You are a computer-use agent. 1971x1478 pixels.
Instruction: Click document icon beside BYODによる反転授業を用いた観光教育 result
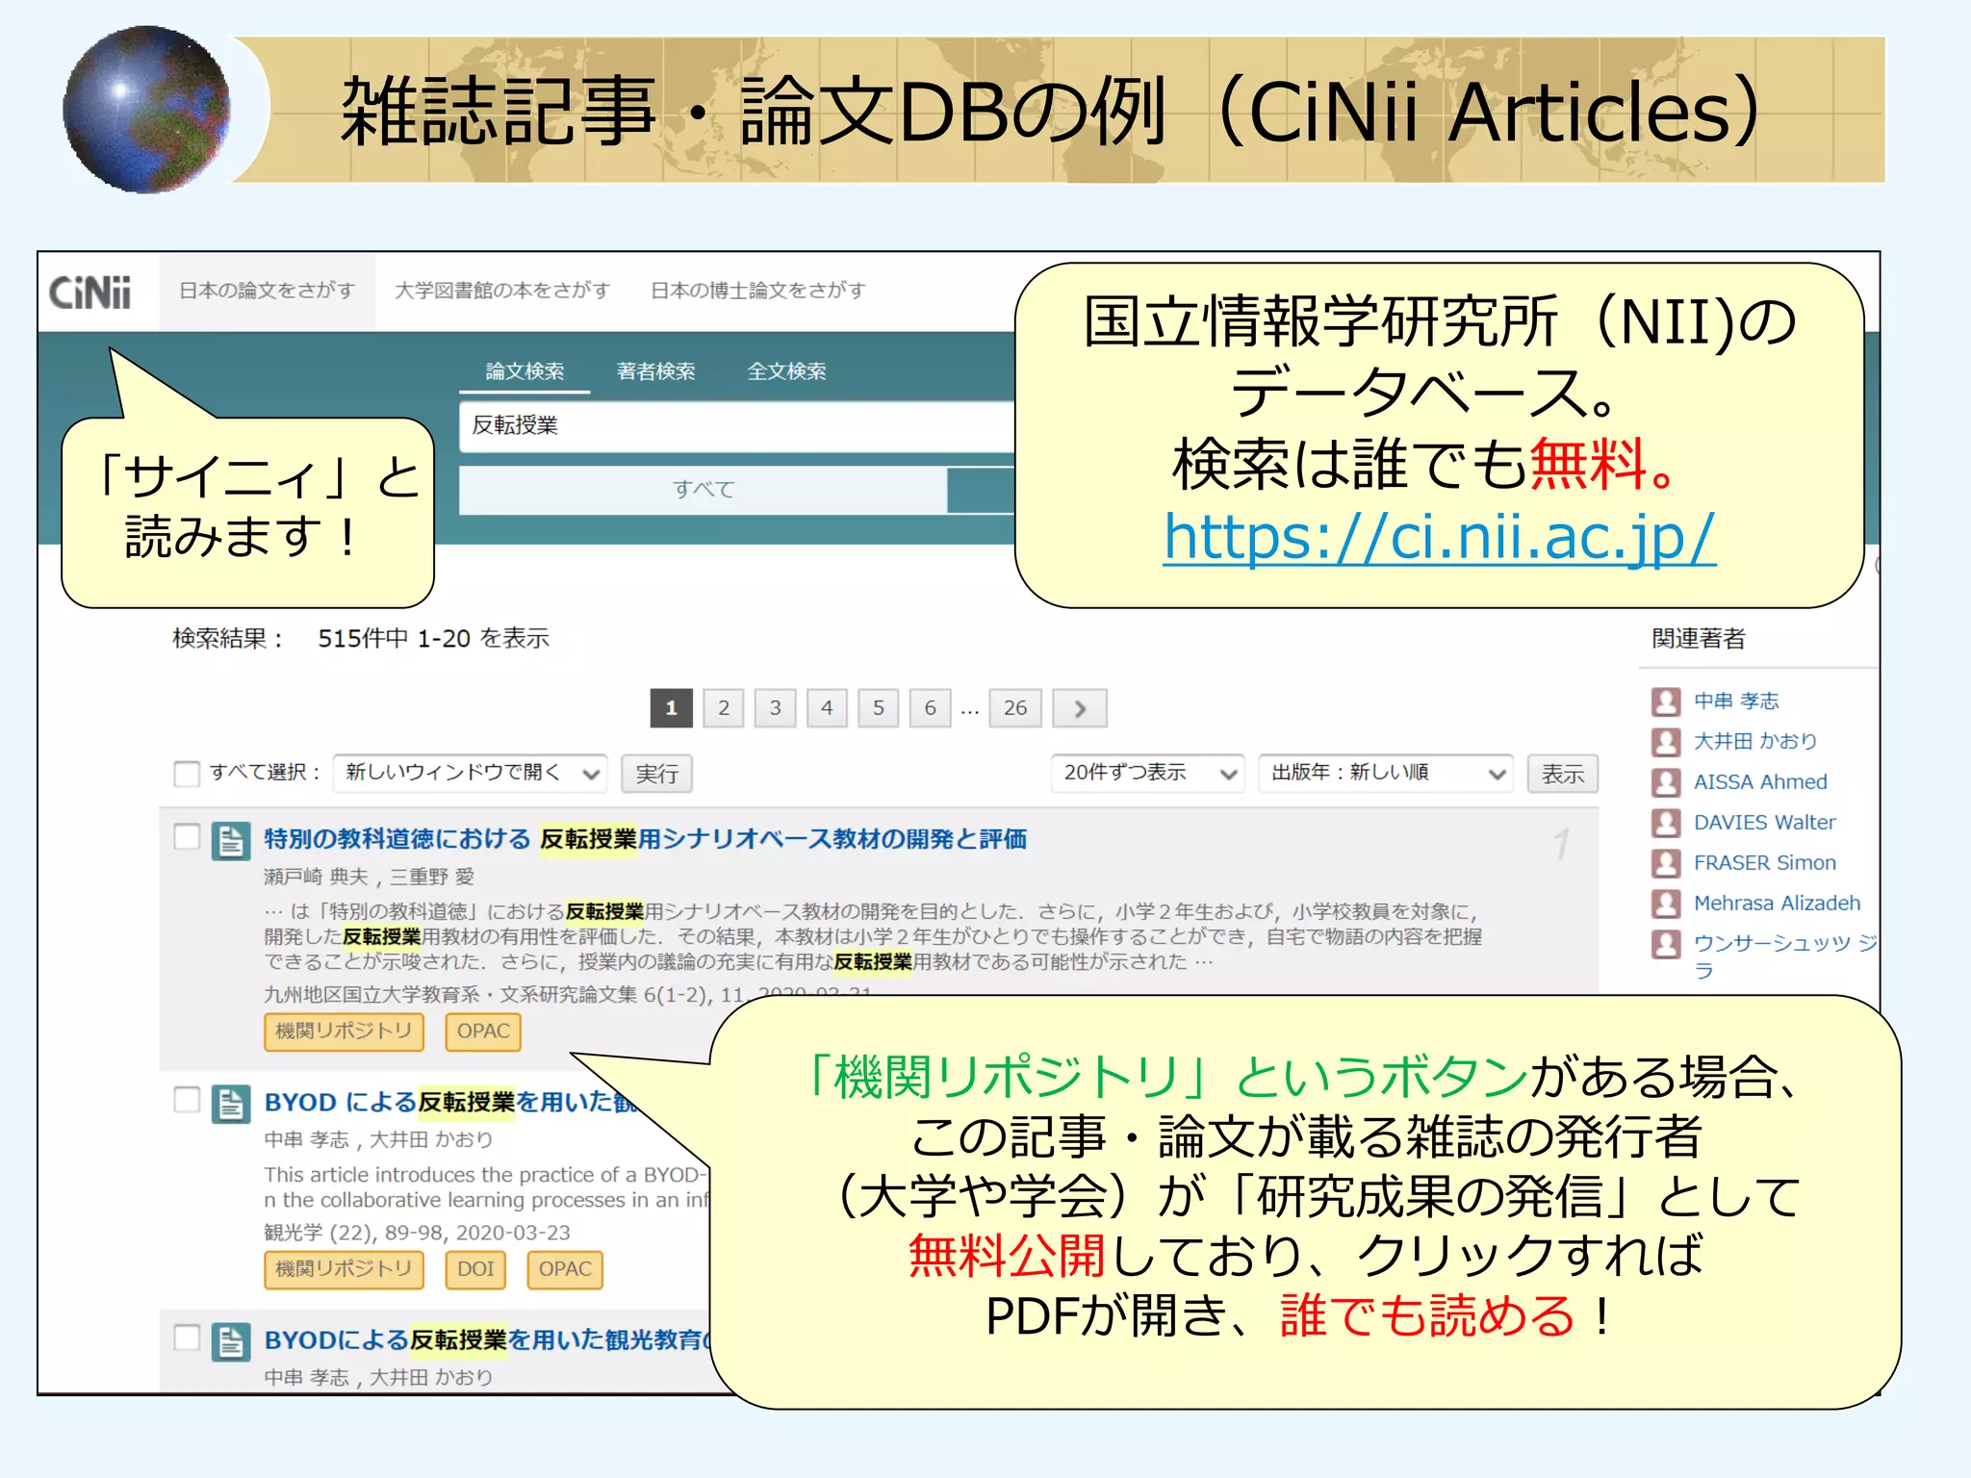coord(231,1341)
